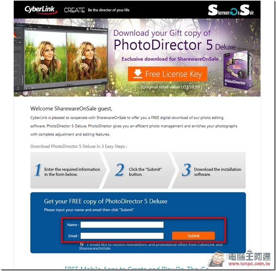Viewport: 276px width, 271px height.
Task: Focus the Name input field
Action: click(x=122, y=225)
